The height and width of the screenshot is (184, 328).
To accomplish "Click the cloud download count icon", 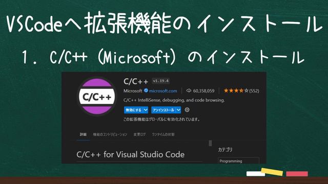I will pos(189,90).
